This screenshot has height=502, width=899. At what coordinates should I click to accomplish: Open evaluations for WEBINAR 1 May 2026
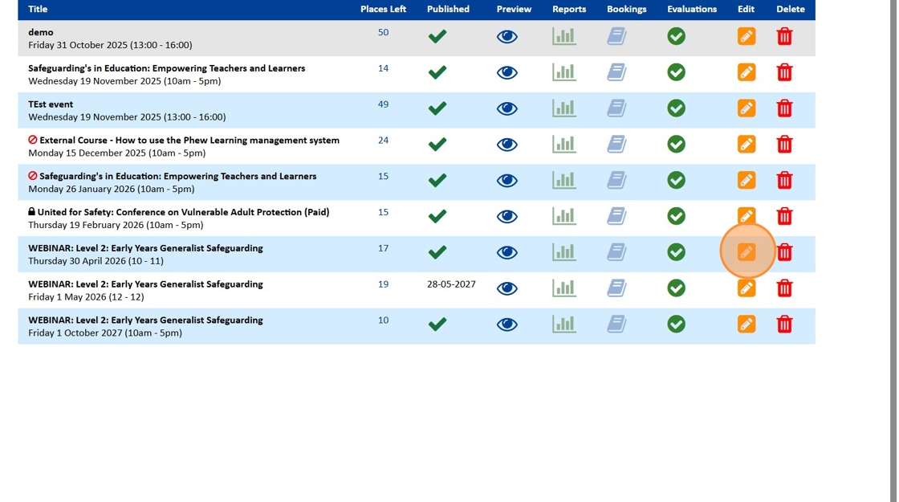click(x=677, y=288)
